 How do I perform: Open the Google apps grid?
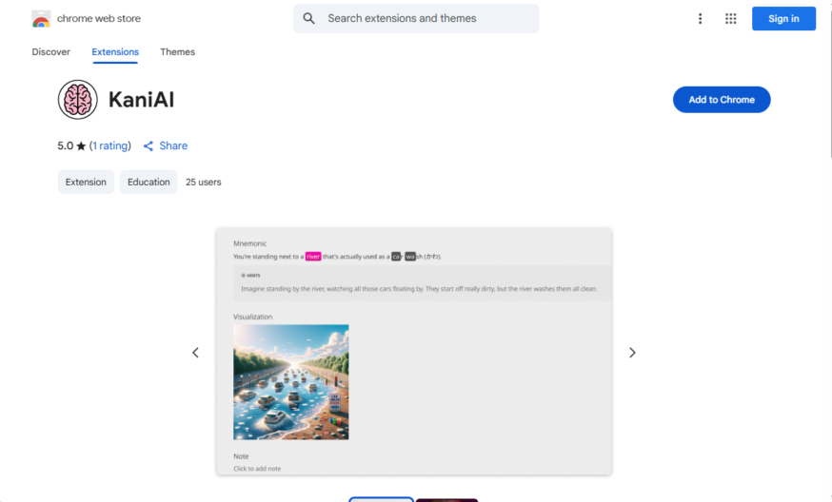(731, 19)
